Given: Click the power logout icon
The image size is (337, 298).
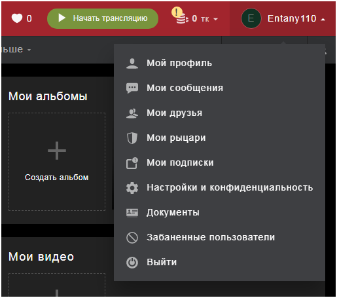Looking at the screenshot, I should coord(132,263).
